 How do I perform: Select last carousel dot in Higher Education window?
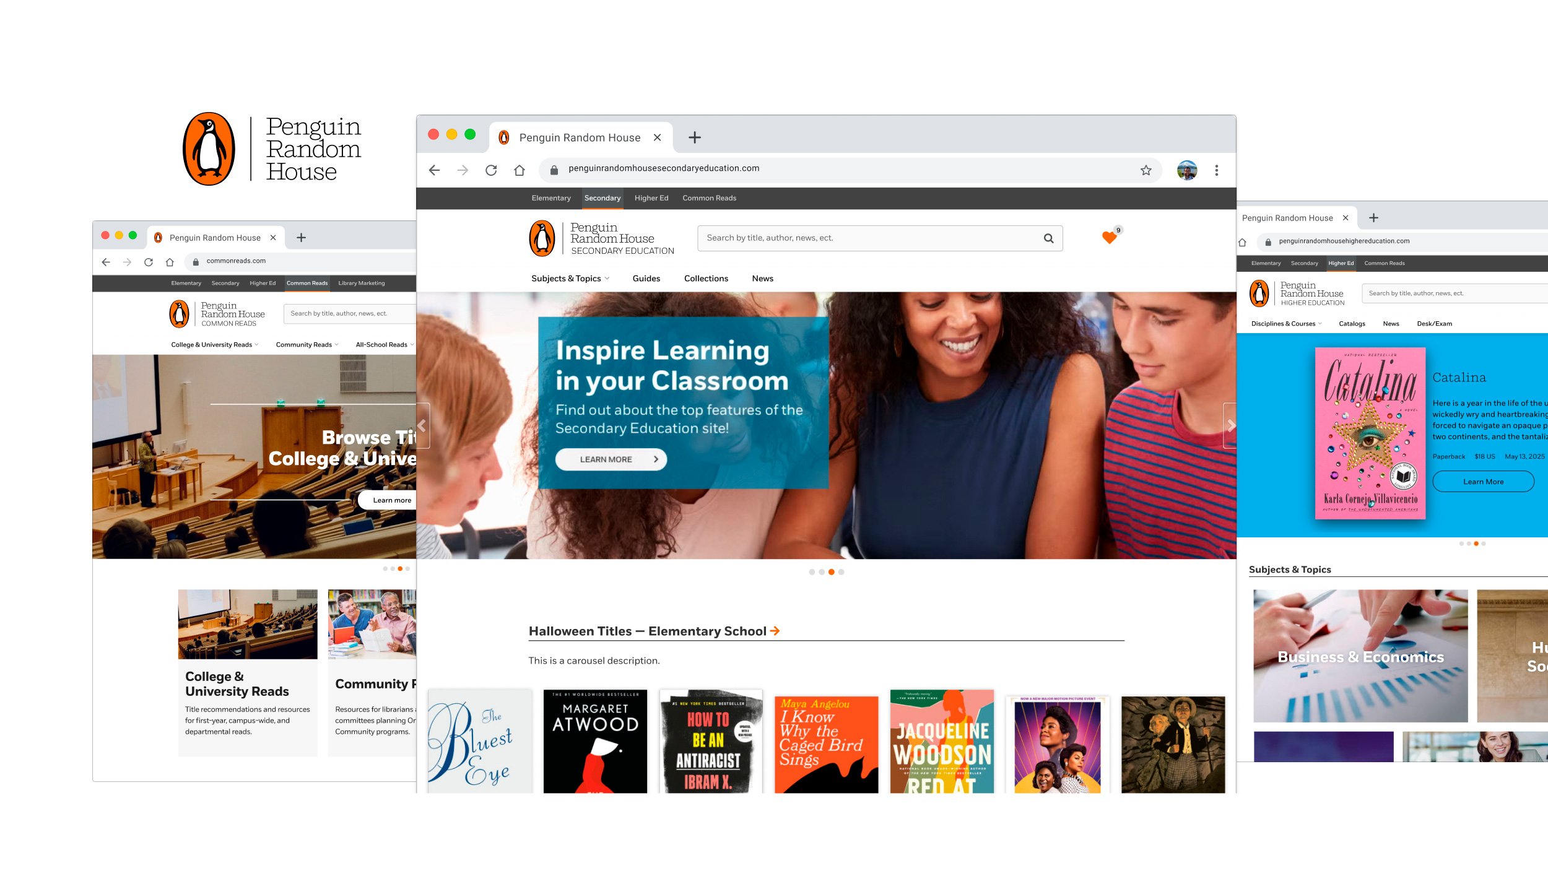(x=1484, y=544)
